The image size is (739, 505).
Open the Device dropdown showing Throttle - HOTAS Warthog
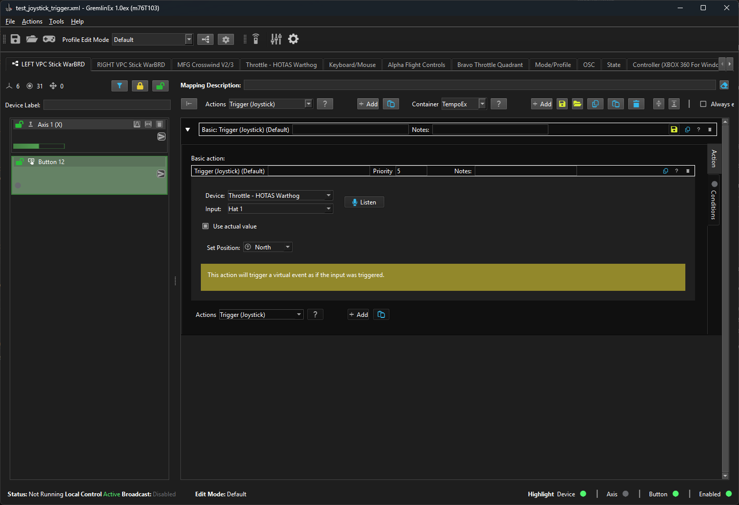pyautogui.click(x=280, y=196)
